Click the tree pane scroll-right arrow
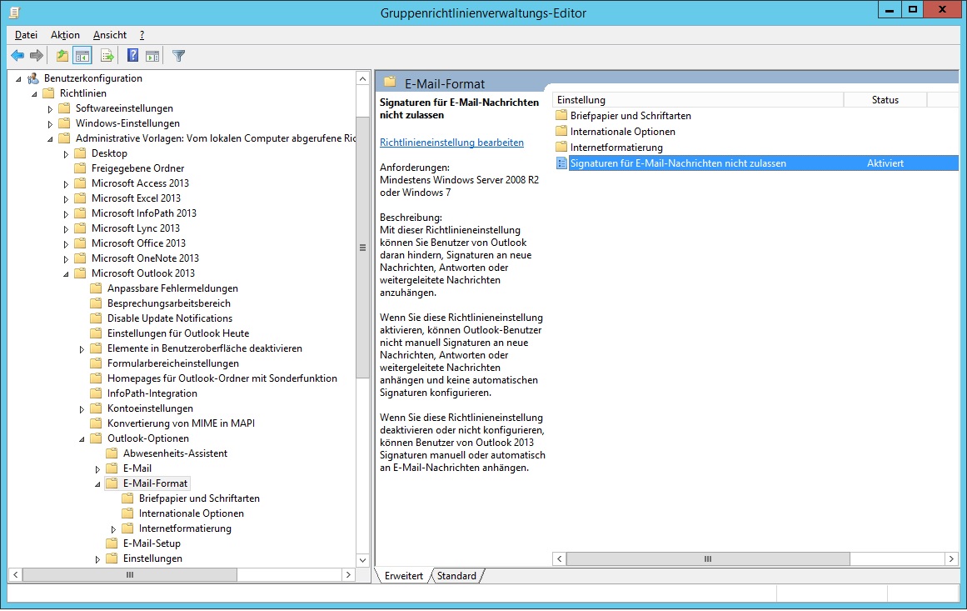This screenshot has height=611, width=967. (348, 574)
